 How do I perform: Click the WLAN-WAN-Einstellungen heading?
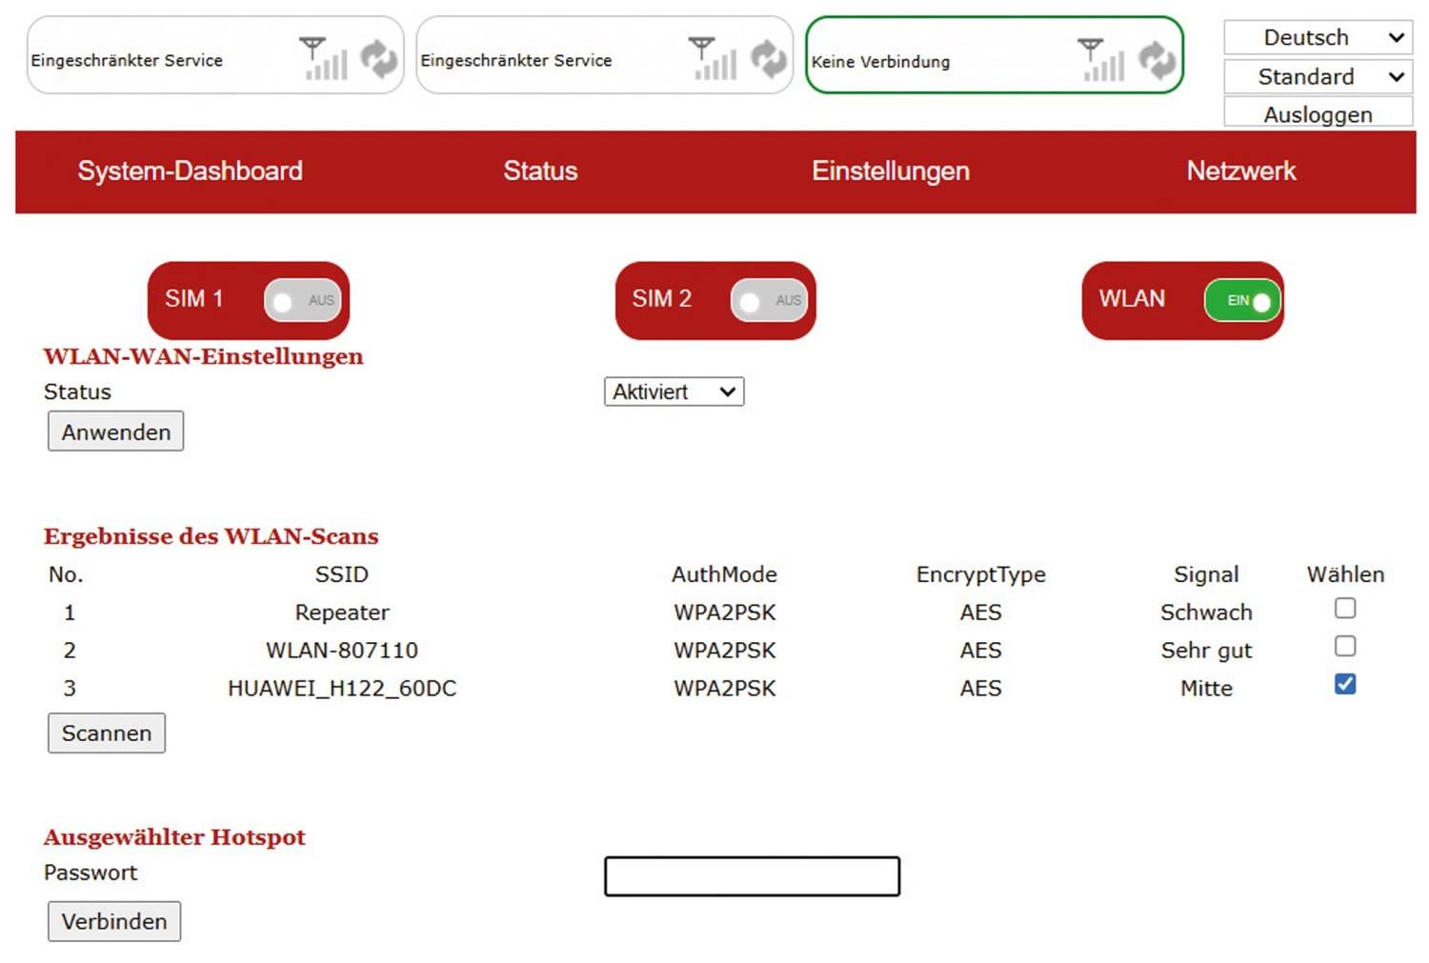tap(203, 356)
